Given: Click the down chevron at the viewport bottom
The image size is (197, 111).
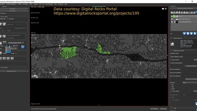Looking at the screenshot, I should pos(99,105).
